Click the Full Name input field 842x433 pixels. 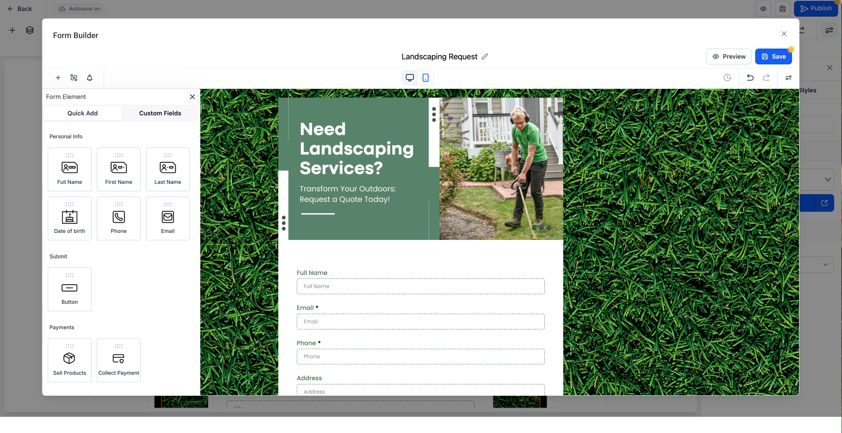tap(421, 286)
